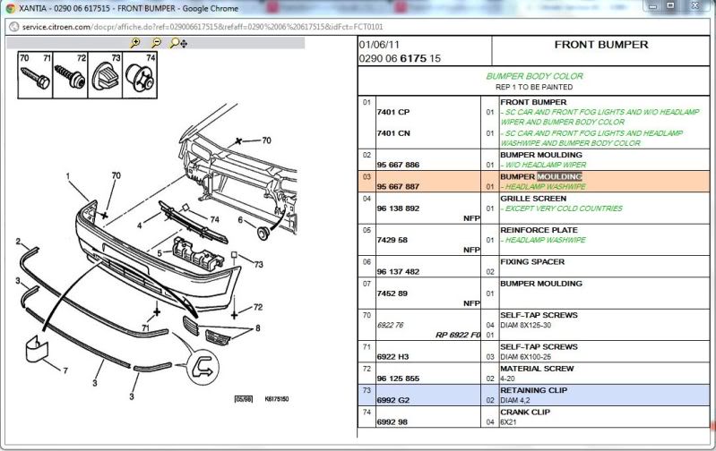716x451 pixels.
Task: Click BUMPER BODY COLOR heading
Action: click(x=534, y=76)
